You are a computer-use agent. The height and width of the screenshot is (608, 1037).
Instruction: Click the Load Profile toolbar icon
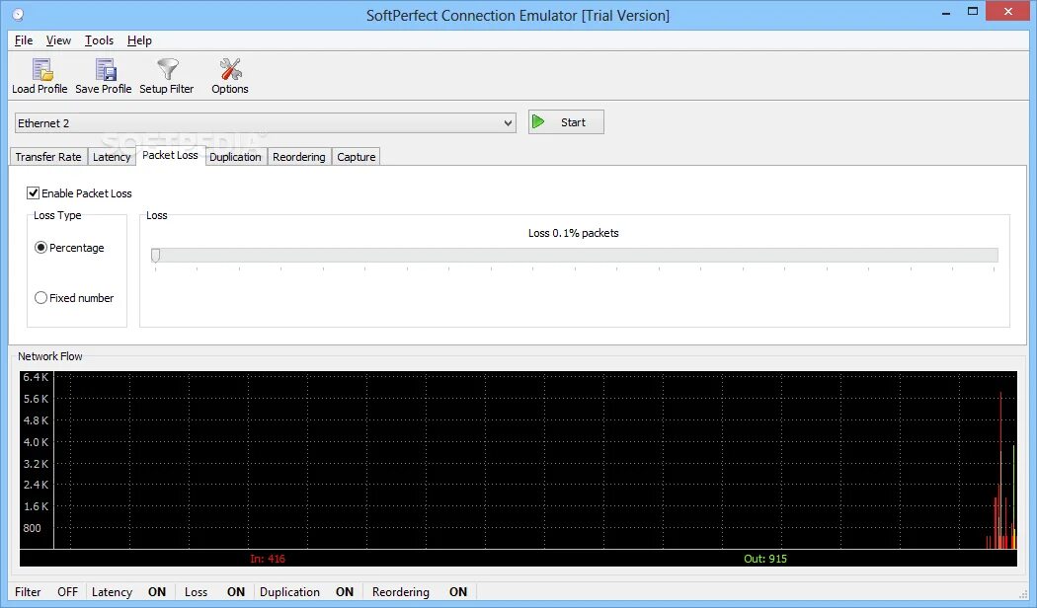41,69
